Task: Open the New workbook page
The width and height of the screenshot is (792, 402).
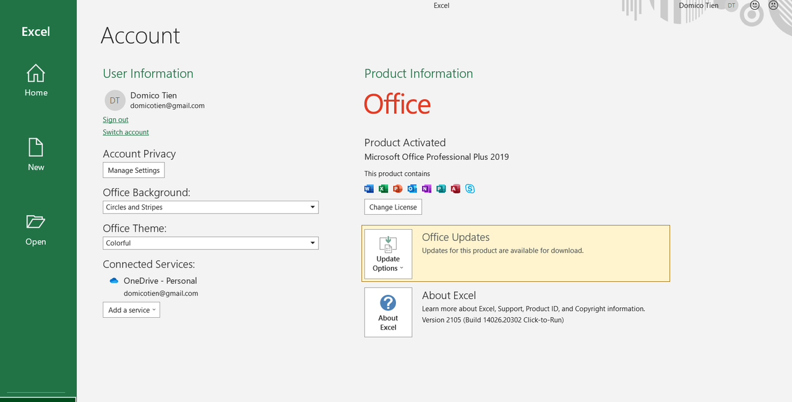Action: pyautogui.click(x=36, y=155)
